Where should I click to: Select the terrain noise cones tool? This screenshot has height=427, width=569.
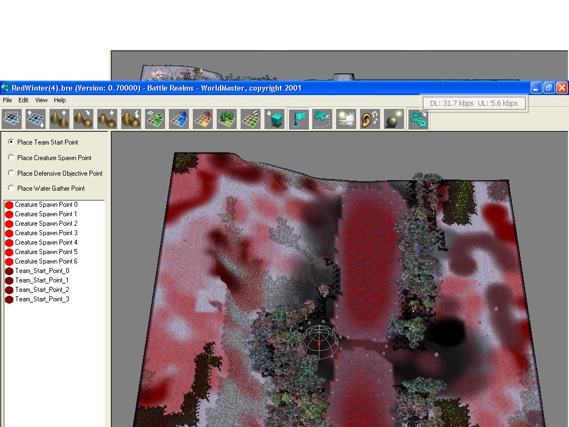[131, 119]
